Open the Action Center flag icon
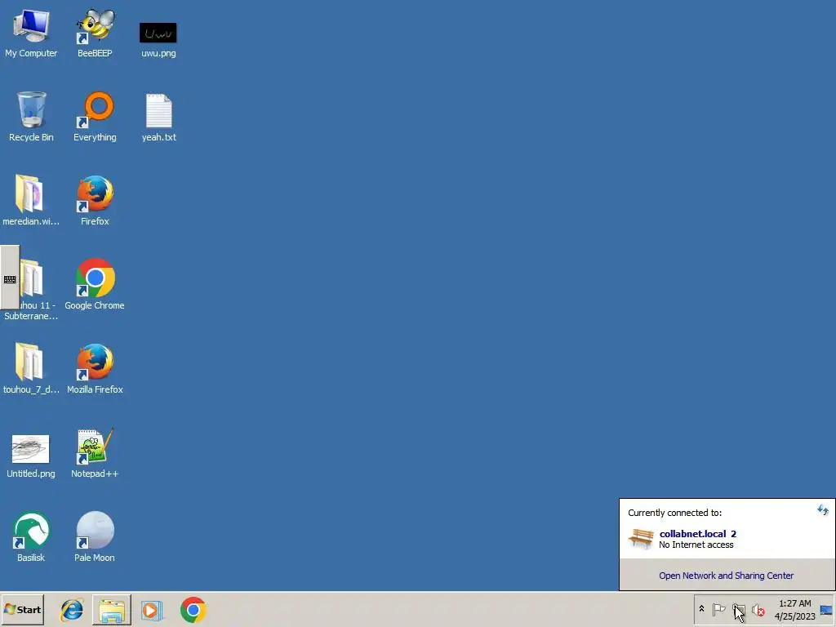836x627 pixels. click(x=718, y=609)
